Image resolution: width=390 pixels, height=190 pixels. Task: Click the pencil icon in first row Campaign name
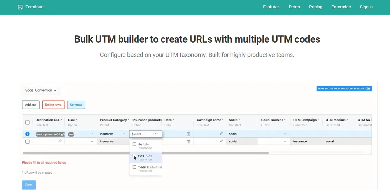click(x=221, y=133)
